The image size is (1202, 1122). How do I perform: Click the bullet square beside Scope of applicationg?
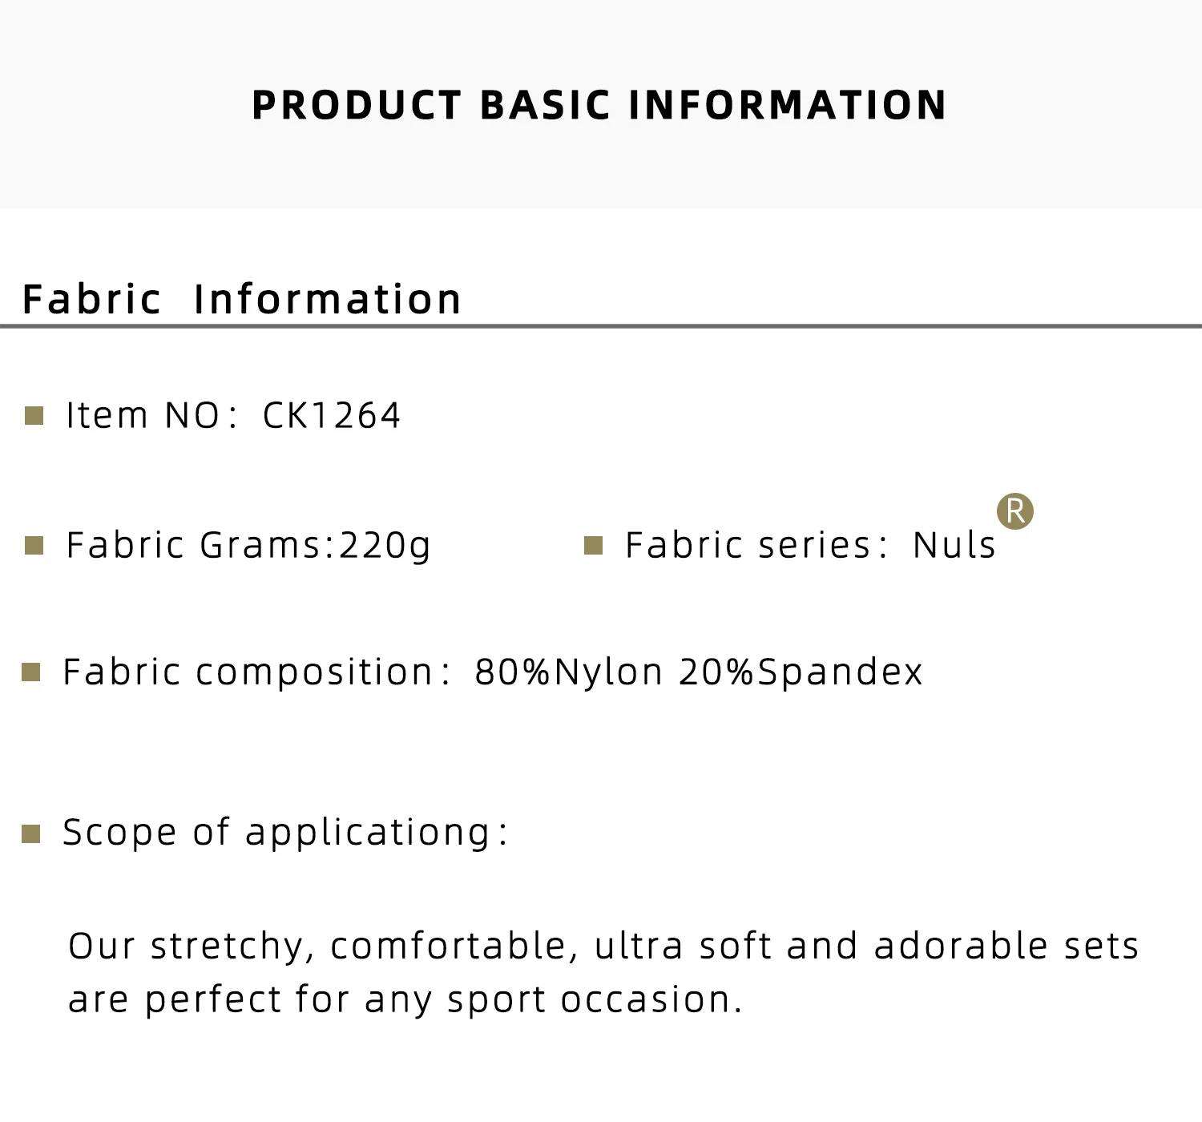point(31,834)
